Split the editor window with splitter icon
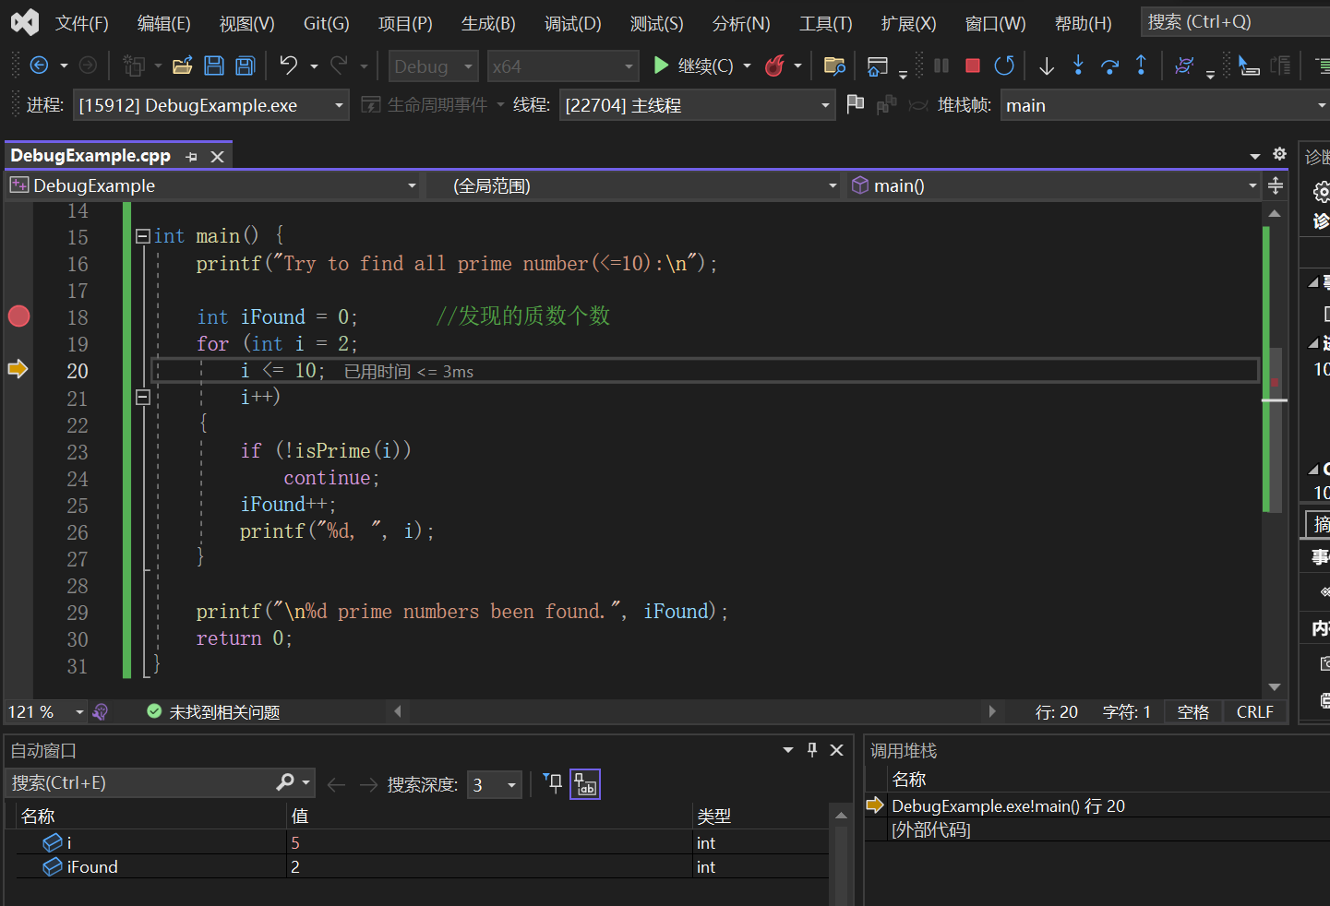This screenshot has width=1330, height=906. (1276, 185)
